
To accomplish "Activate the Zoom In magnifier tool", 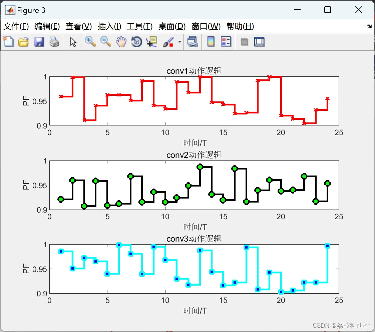I will click(x=90, y=42).
